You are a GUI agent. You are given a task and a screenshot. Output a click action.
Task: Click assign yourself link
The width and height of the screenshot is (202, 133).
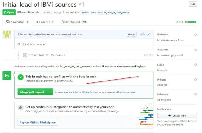tap(175, 55)
